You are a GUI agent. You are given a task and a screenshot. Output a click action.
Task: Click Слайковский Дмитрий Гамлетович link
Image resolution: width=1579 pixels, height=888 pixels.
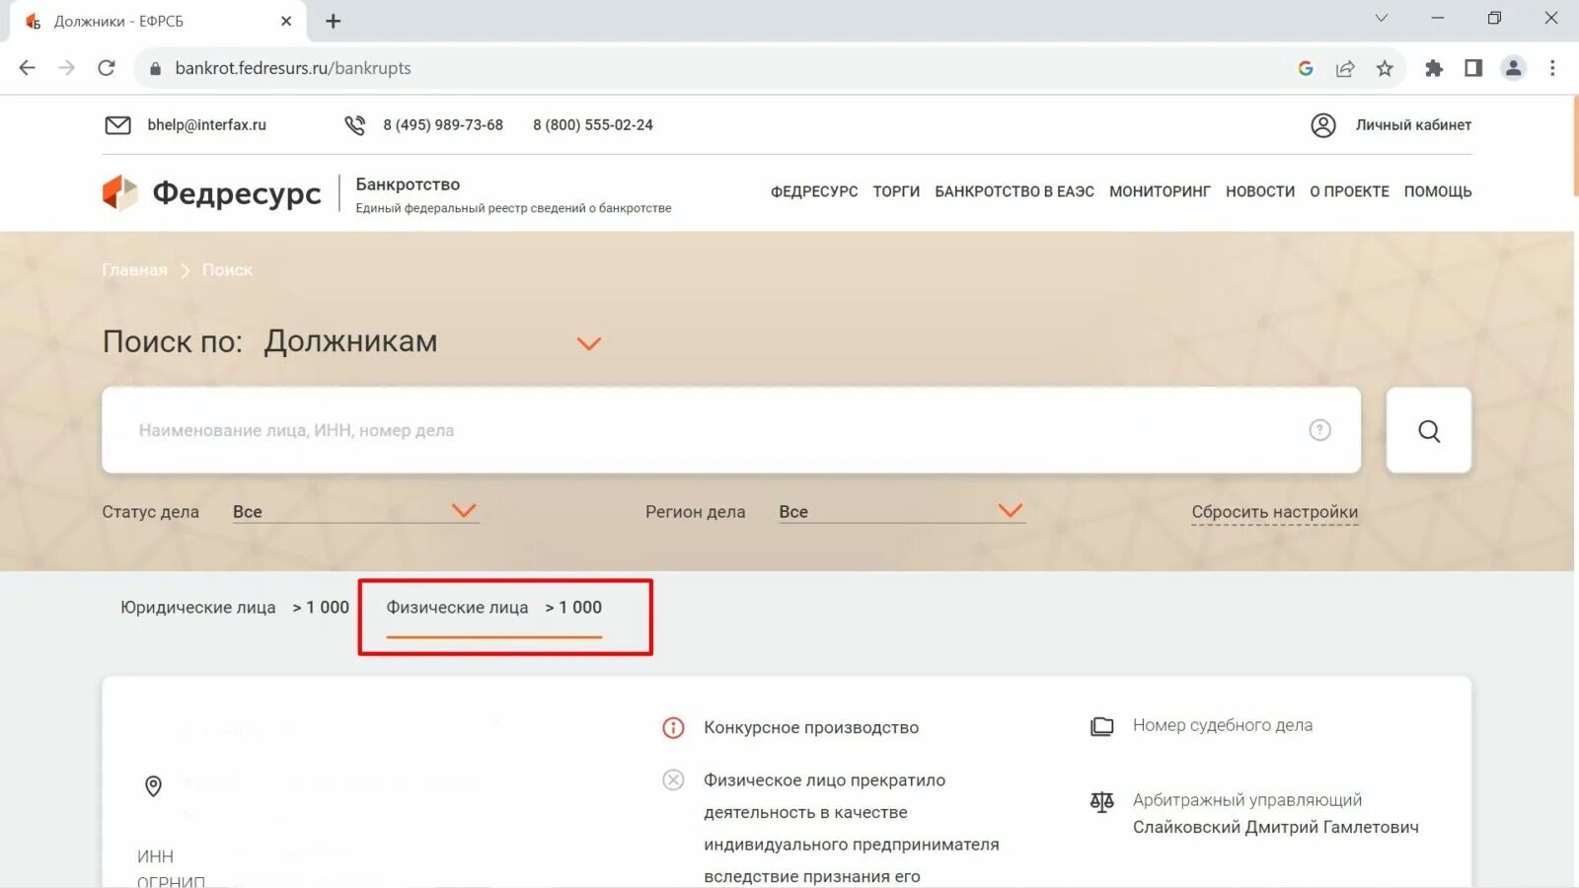pyautogui.click(x=1275, y=827)
